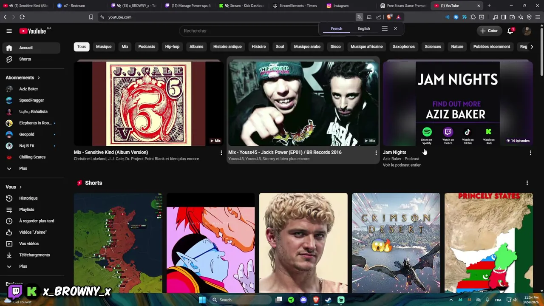Viewport: 544px width, 306px height.
Task: Open the Brave VPN shield icon
Action: 529,17
